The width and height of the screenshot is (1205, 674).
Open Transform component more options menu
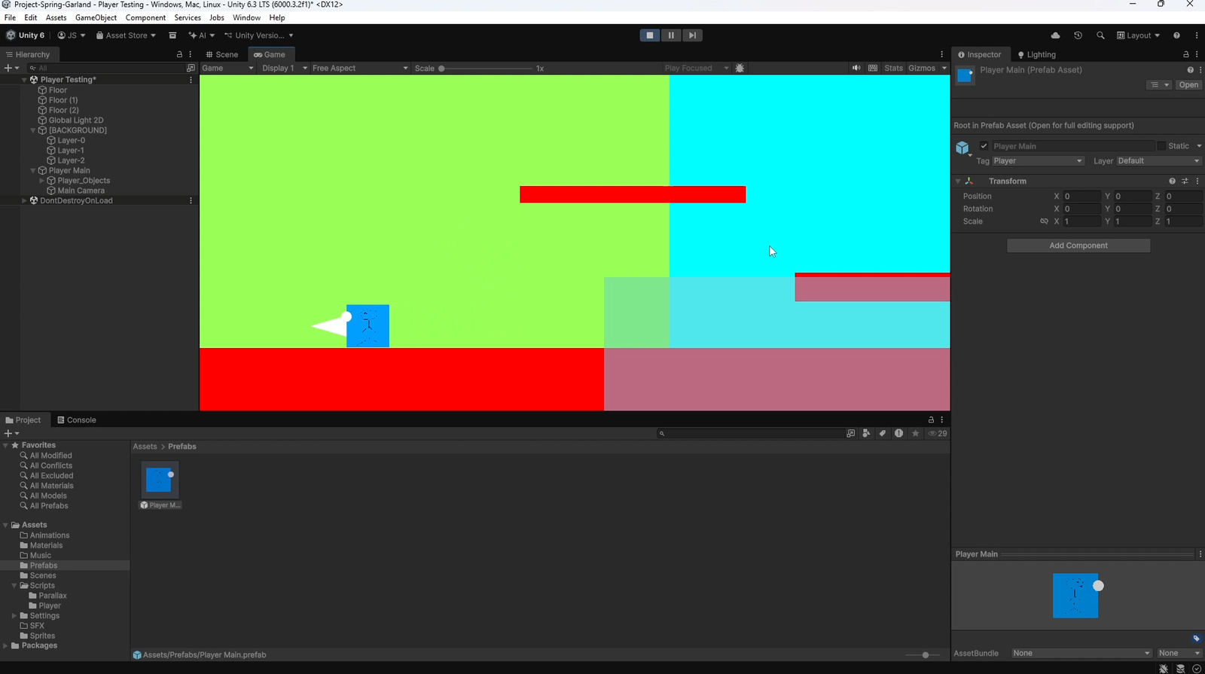tap(1197, 181)
